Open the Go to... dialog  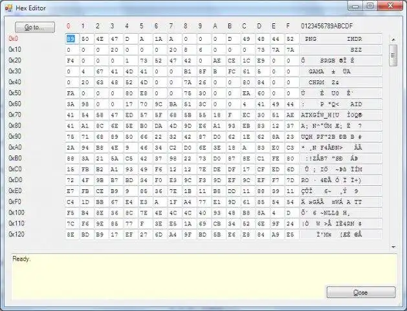click(x=35, y=27)
